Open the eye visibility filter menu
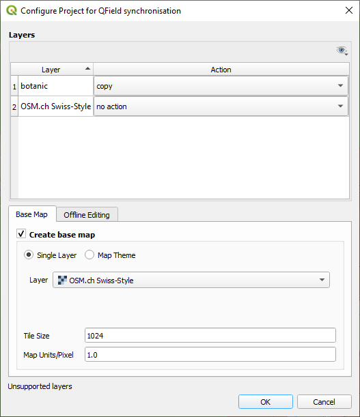This screenshot has height=417, width=360. tap(342, 51)
